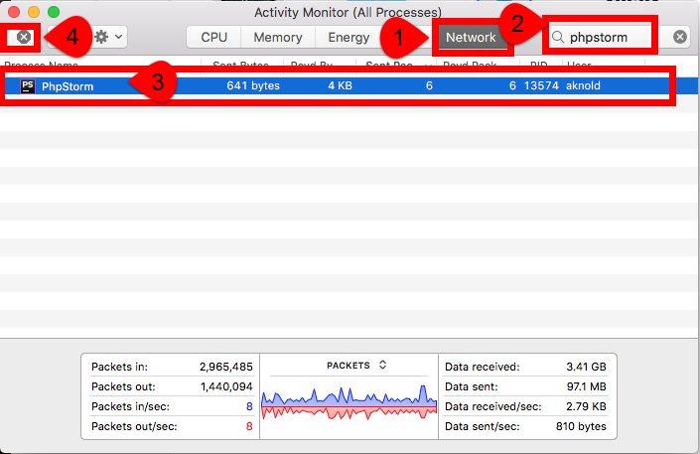Click the phpstorm search field
This screenshot has height=454, width=700.
tap(610, 37)
